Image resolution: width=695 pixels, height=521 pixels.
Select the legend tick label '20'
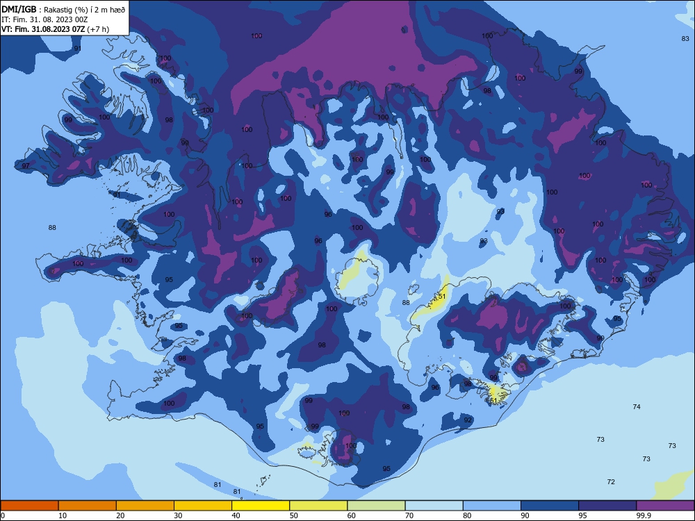(120, 515)
